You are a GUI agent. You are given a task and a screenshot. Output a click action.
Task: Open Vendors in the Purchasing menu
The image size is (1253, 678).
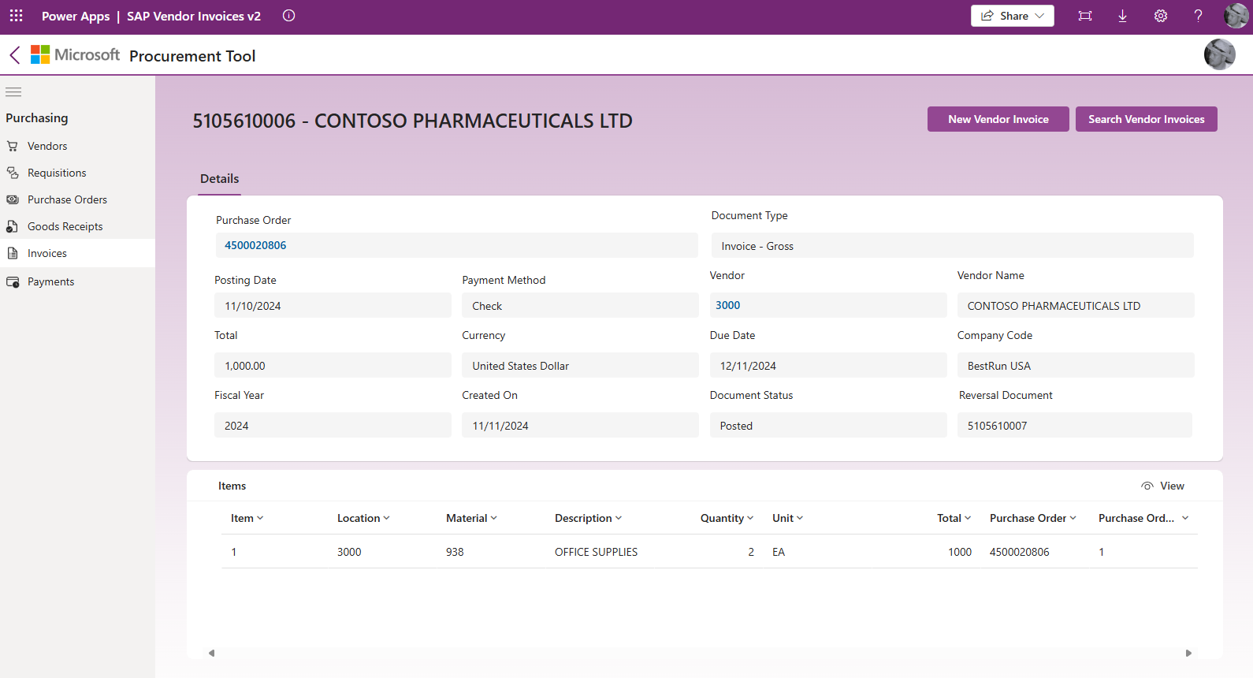(77, 146)
